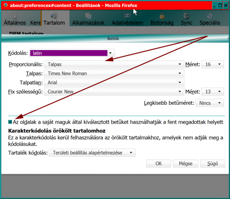This screenshot has height=199, width=230.
Task: Switch to the Keresés tab
Action: (x=35, y=23)
